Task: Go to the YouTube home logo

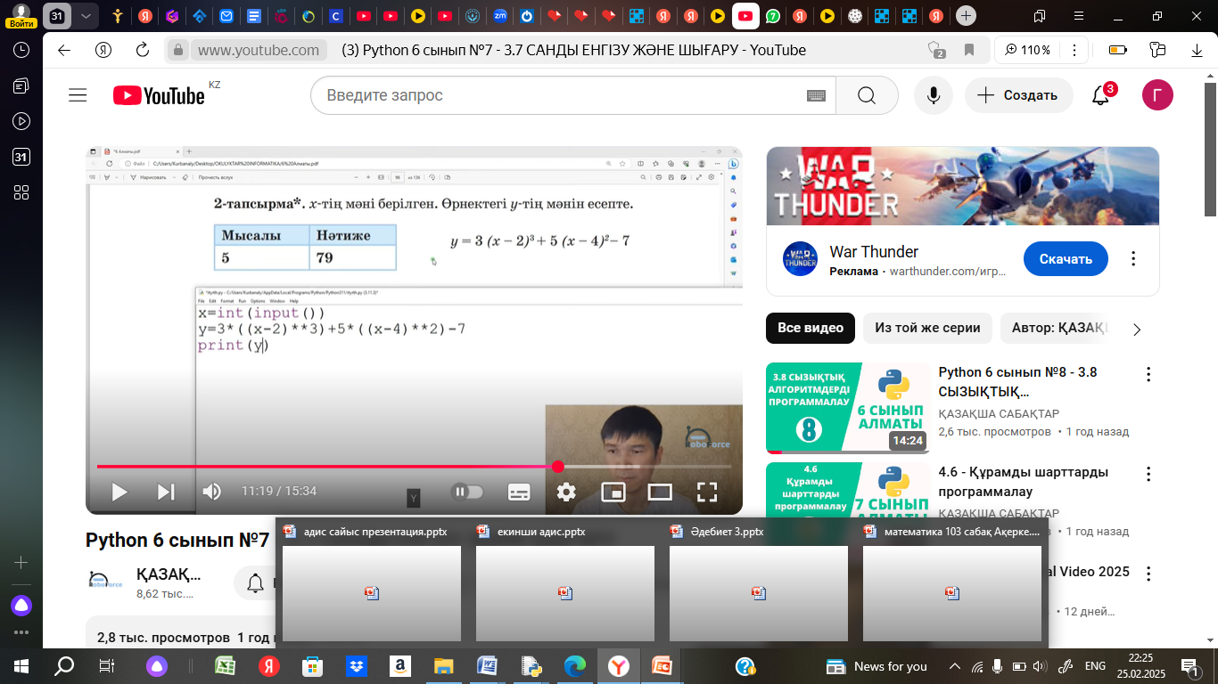Action: [x=159, y=95]
